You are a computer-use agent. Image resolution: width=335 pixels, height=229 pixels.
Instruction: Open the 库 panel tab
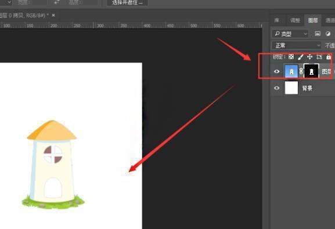pos(277,20)
